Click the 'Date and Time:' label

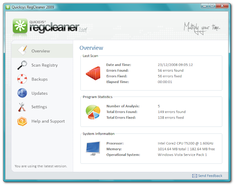click(118, 65)
